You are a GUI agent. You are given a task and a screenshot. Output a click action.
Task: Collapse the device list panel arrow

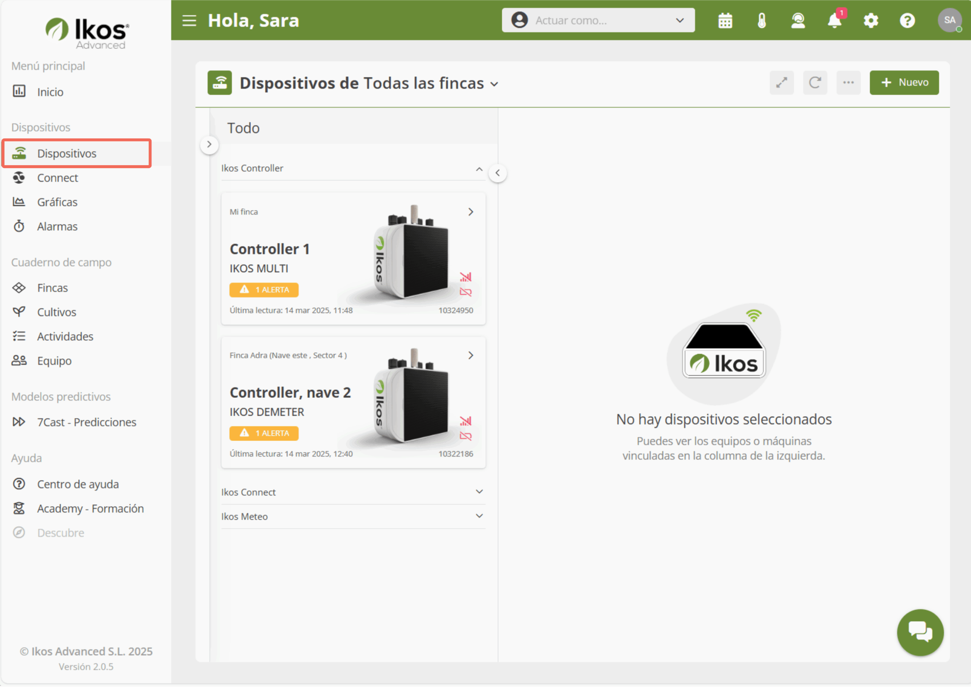click(497, 173)
